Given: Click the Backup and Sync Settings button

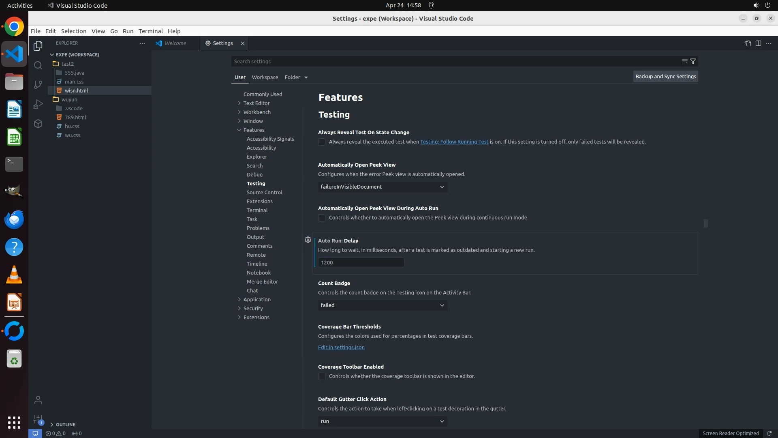Looking at the screenshot, I should (x=665, y=76).
